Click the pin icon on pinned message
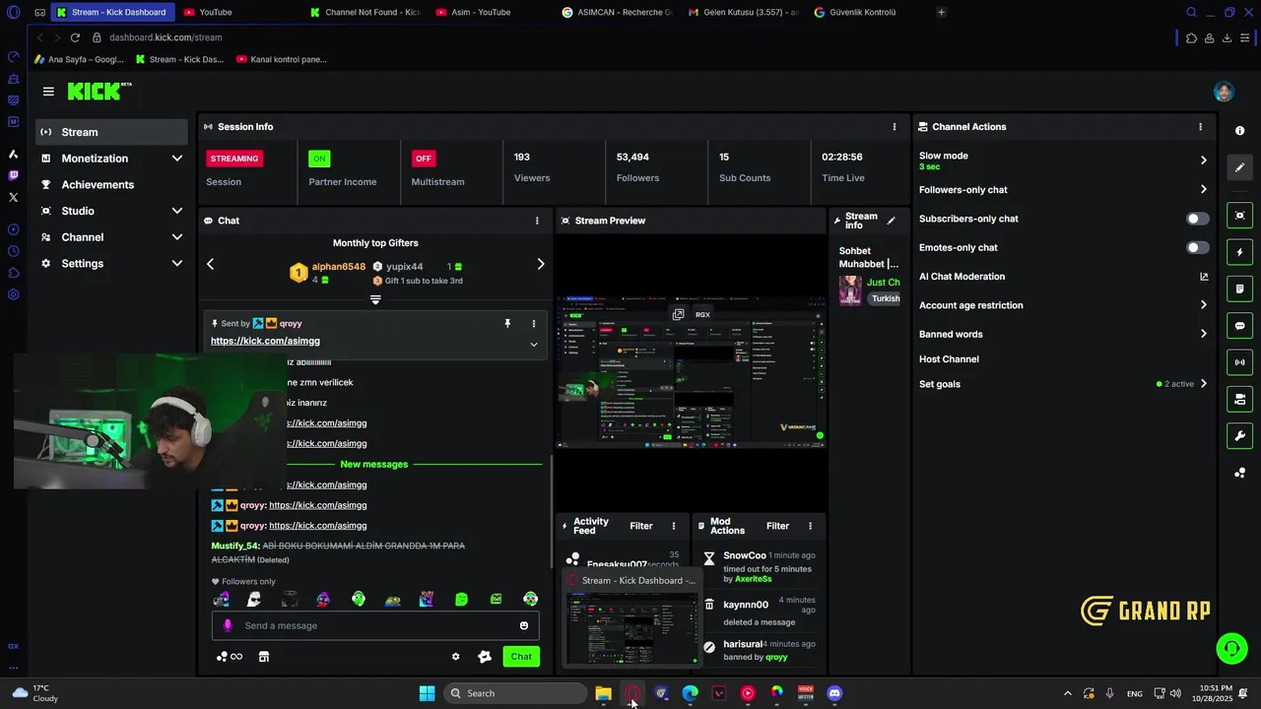1261x709 pixels. click(x=507, y=323)
